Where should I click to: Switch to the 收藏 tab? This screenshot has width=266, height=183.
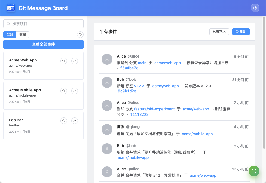[23, 35]
